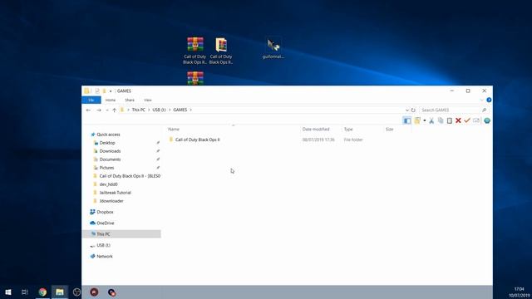Select Quick access in the navigation pane
The image size is (532, 299).
(108, 135)
